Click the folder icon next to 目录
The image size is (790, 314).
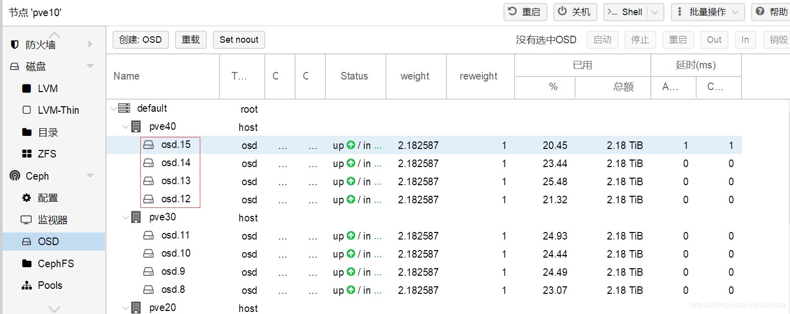[x=27, y=132]
